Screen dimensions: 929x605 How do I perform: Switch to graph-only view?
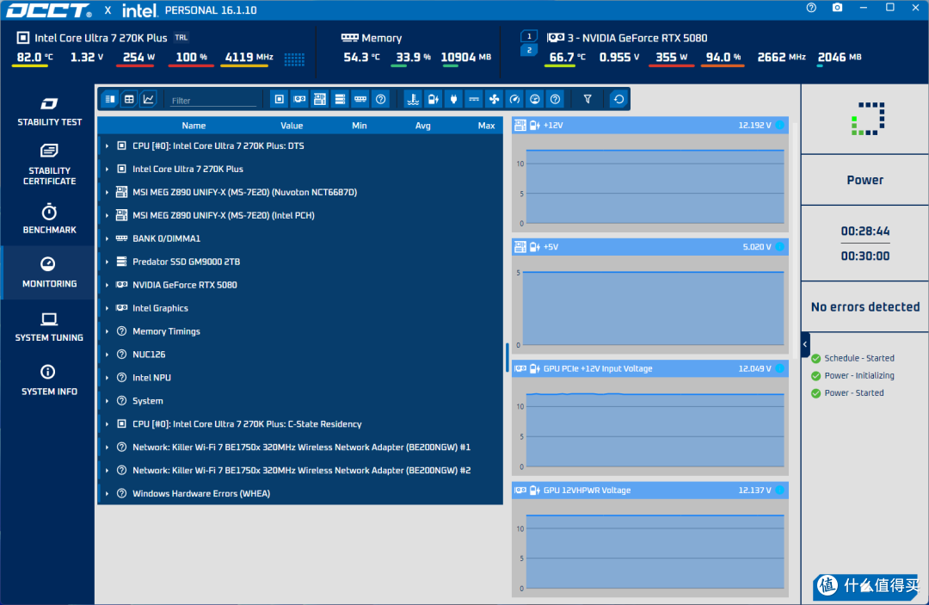[x=148, y=99]
